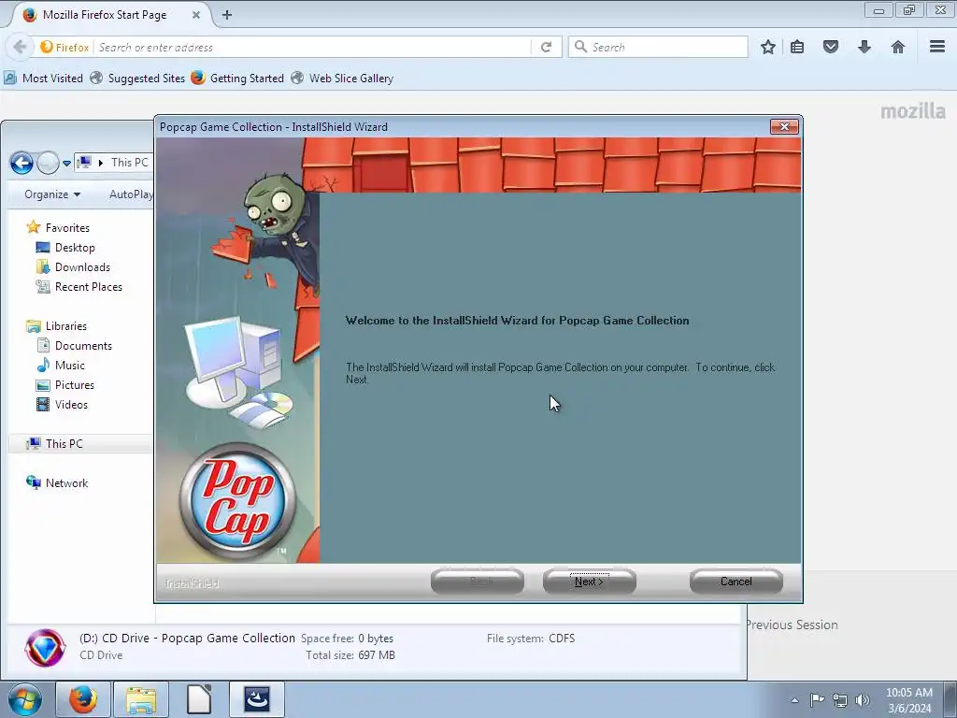Viewport: 957px width, 718px height.
Task: Expand breadcrumb arrow before This PC
Action: click(101, 163)
